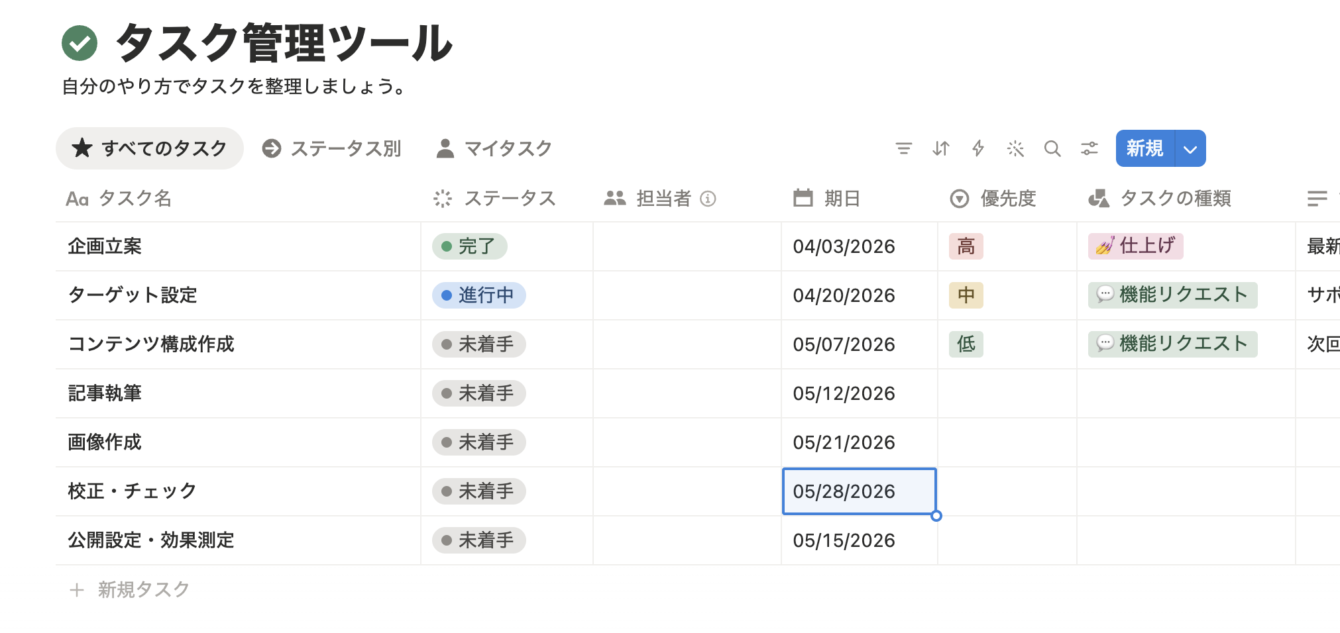Select the 中 priority tag
Screen dimensions: 1340x633
(966, 295)
